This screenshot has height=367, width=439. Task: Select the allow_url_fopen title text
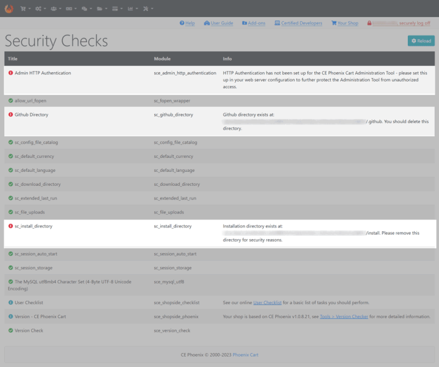(31, 100)
